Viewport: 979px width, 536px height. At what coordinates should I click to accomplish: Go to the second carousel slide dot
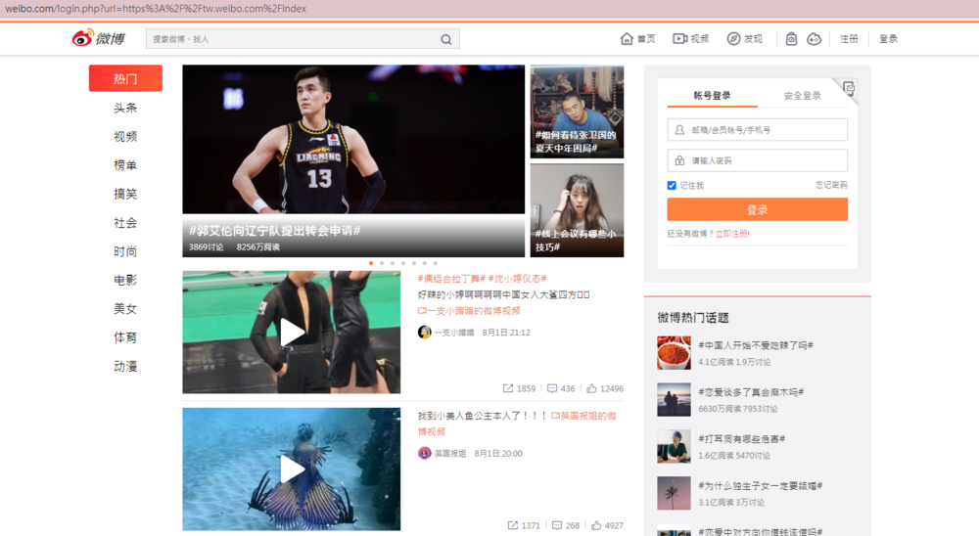(x=382, y=263)
